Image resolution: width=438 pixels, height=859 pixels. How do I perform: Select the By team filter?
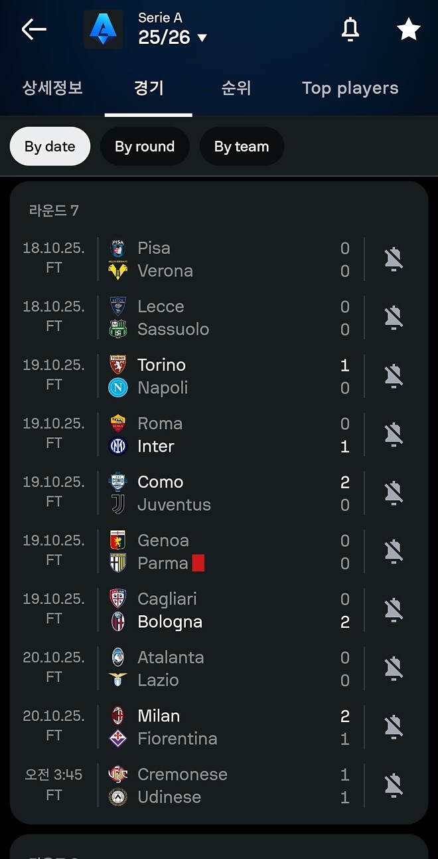coord(242,147)
